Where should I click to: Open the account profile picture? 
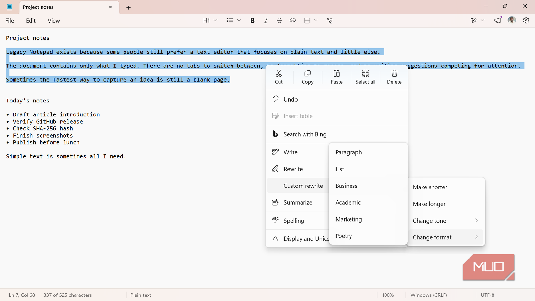(x=512, y=20)
